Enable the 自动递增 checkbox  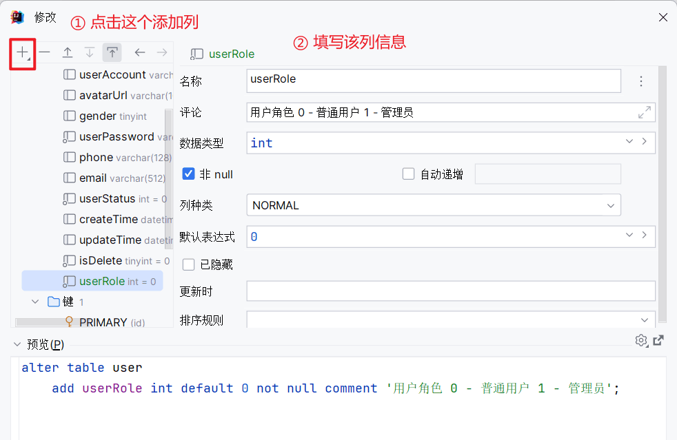coord(408,174)
